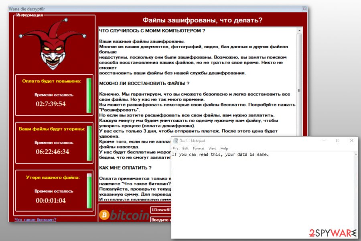Click the bitcoin logo
361x241 pixels.
click(x=124, y=215)
